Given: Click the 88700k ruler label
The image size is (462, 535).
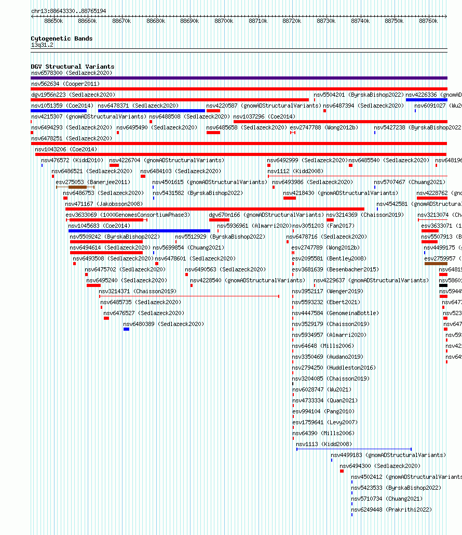Looking at the screenshot, I should pyautogui.click(x=224, y=21).
